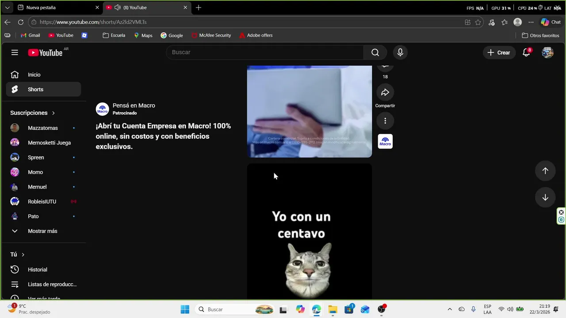
Task: Open the Escuela bookmarks folder
Action: [x=114, y=35]
